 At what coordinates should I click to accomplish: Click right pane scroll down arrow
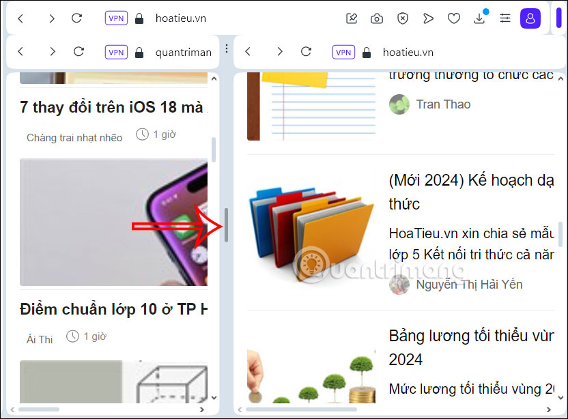(560, 398)
